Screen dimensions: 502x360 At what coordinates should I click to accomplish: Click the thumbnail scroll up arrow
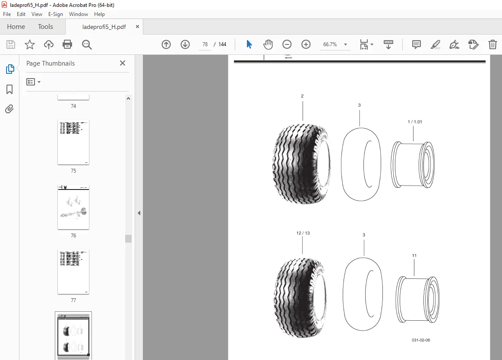click(128, 99)
